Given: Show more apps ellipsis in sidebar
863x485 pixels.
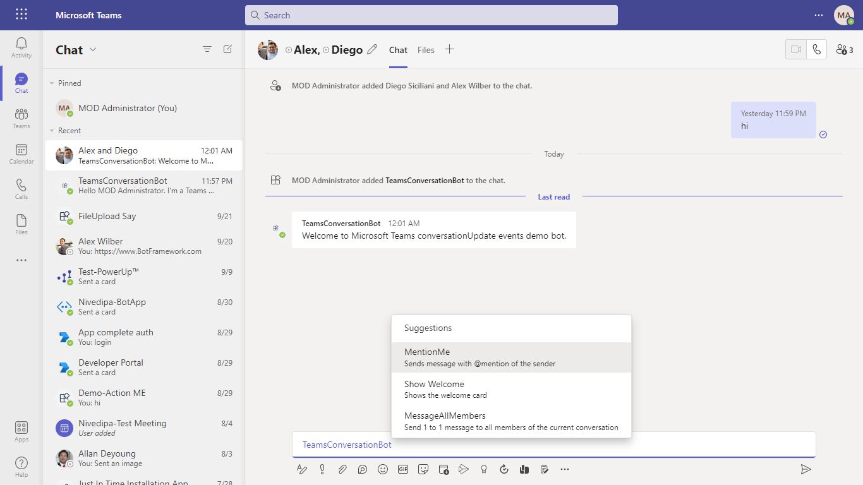Looking at the screenshot, I should pos(21,260).
